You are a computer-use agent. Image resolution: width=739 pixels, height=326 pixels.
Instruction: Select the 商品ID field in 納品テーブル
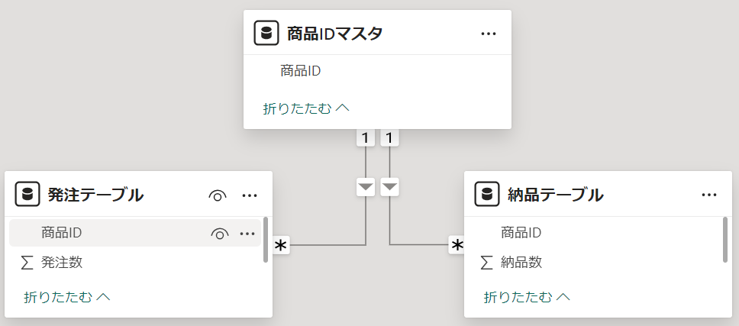click(x=521, y=232)
